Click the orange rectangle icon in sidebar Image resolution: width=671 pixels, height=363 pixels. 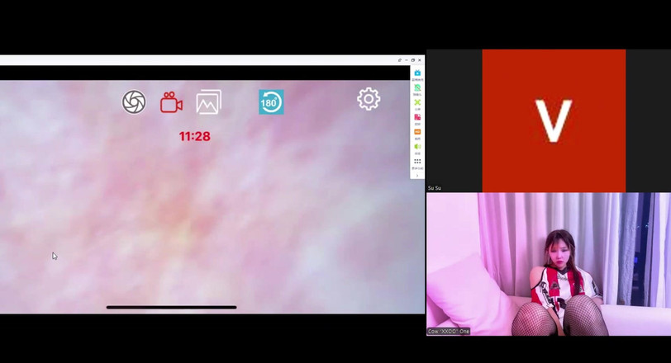click(x=417, y=132)
